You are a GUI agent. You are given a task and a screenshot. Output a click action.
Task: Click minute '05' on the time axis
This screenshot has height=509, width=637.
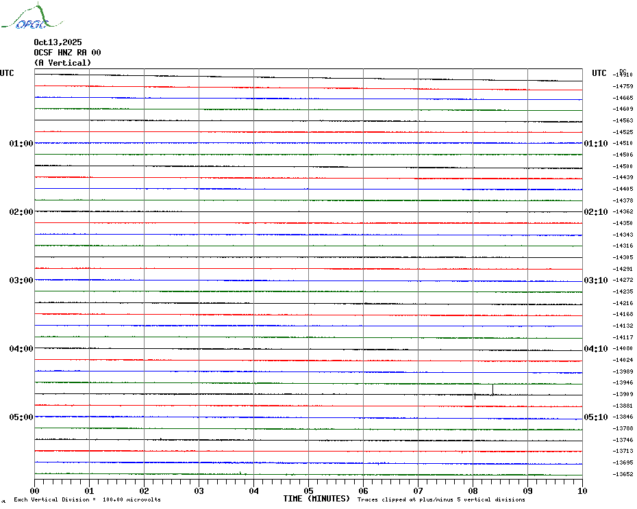(x=309, y=491)
